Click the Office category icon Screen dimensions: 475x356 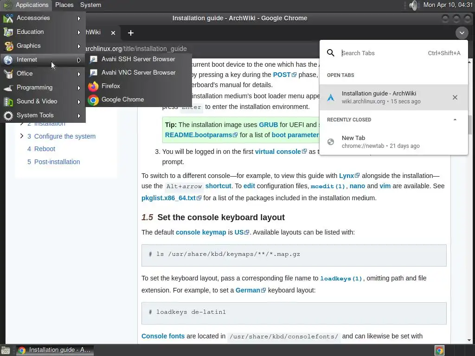pos(8,74)
